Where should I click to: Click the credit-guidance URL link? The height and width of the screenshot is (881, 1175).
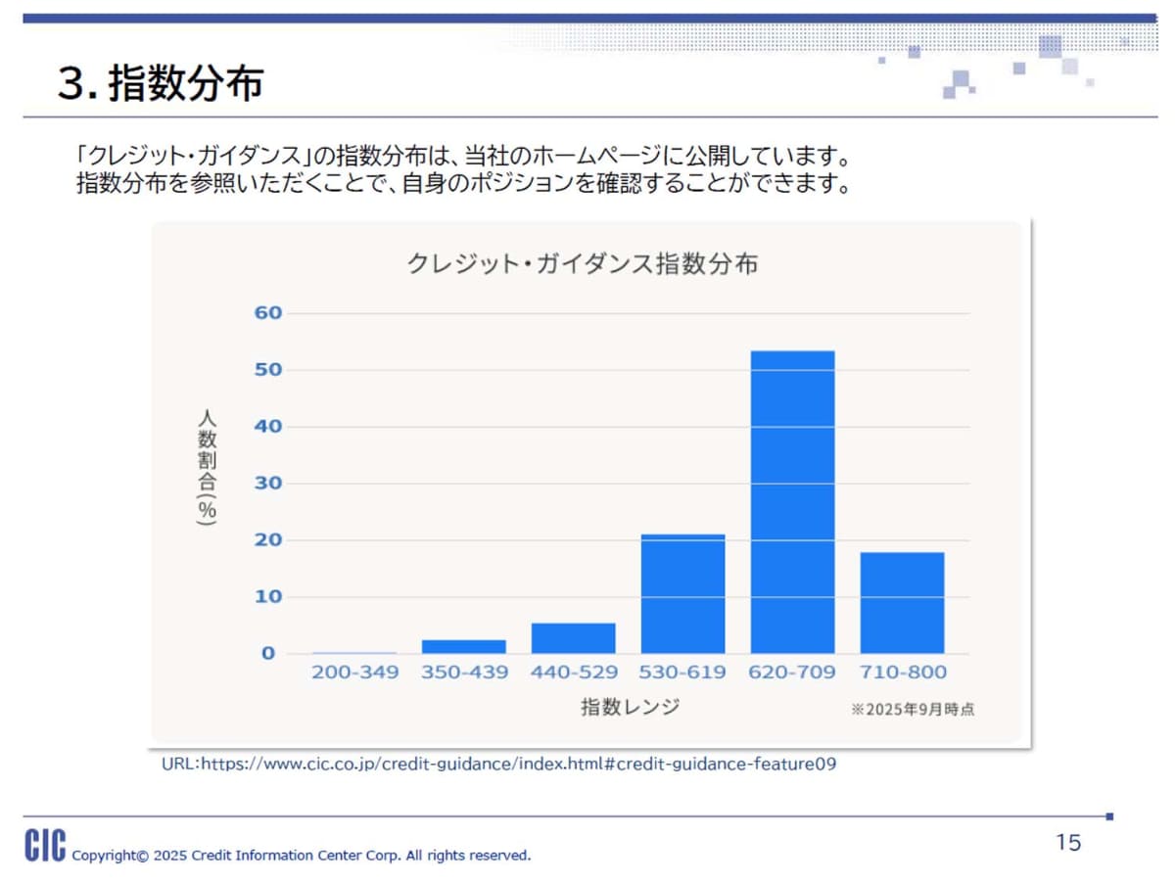click(x=498, y=765)
